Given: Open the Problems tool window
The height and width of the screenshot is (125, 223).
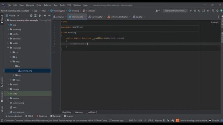Looking at the screenshot, I should tap(41, 116).
